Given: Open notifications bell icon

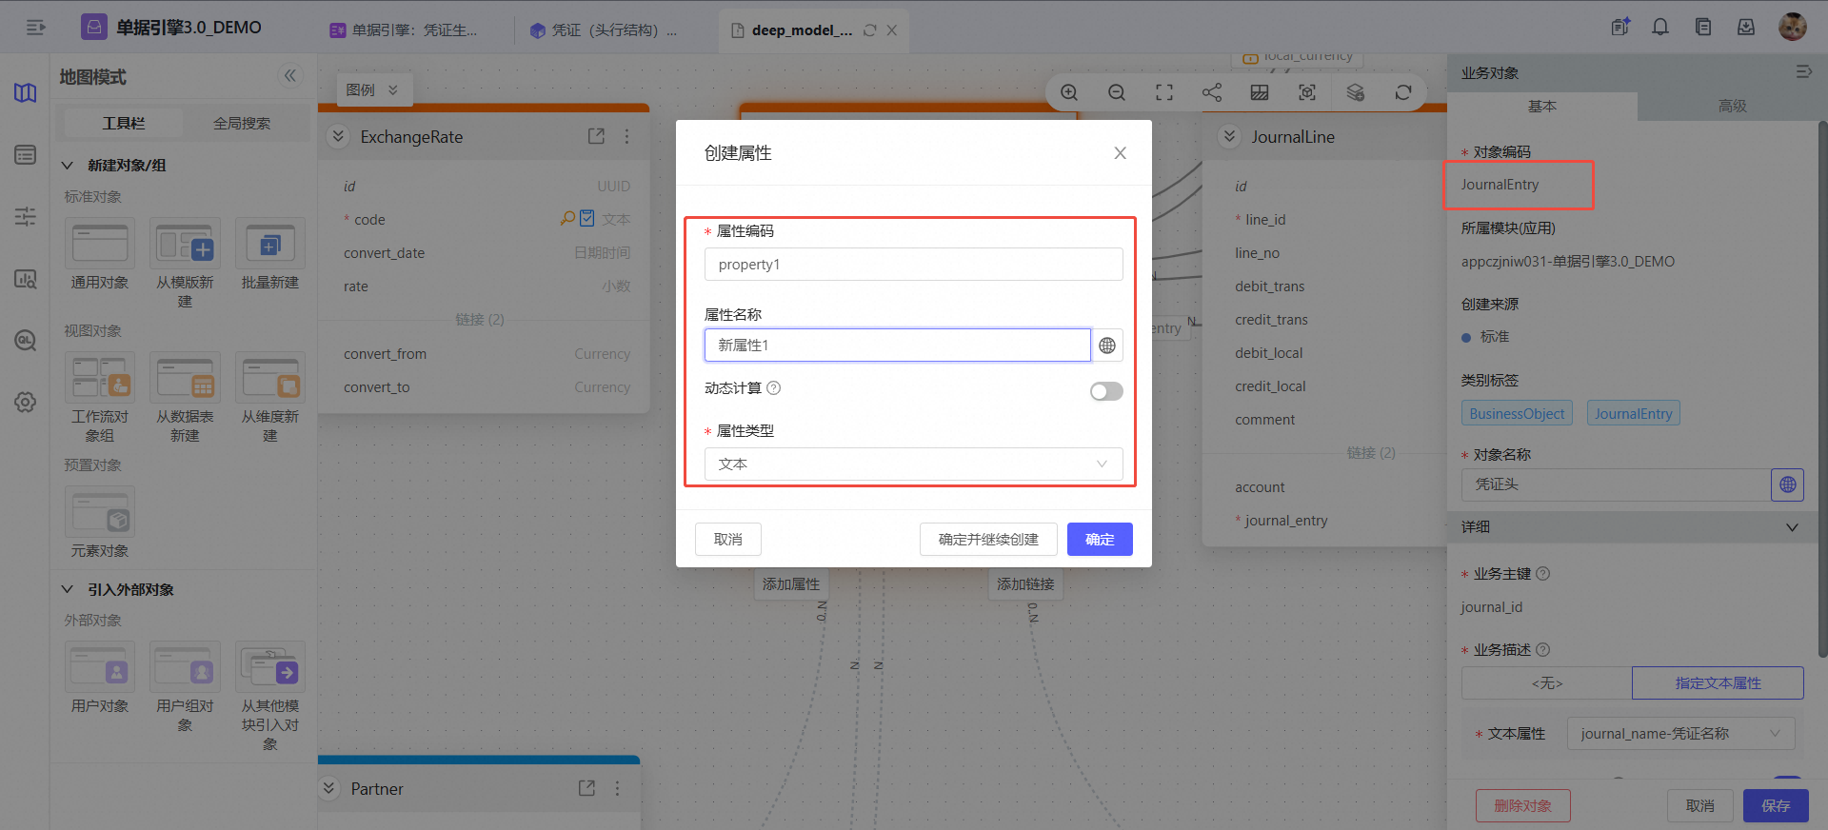Looking at the screenshot, I should [1660, 28].
